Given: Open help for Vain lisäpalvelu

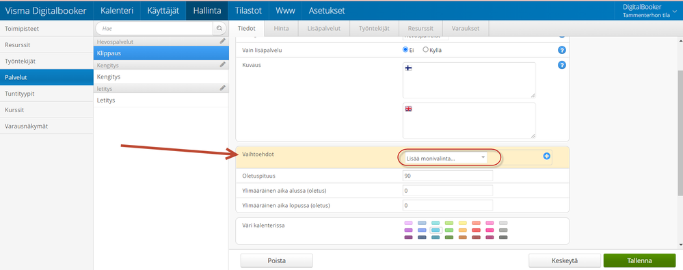Looking at the screenshot, I should click(x=562, y=50).
